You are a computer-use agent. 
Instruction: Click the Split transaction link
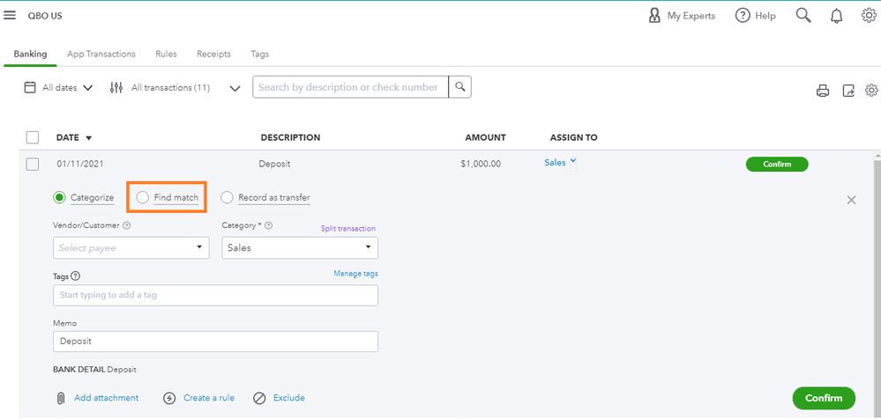(348, 228)
